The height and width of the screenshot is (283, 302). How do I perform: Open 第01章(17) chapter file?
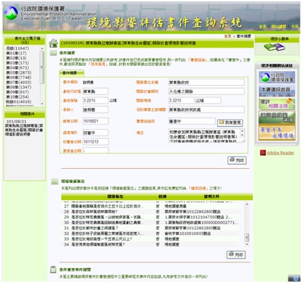[16, 53]
